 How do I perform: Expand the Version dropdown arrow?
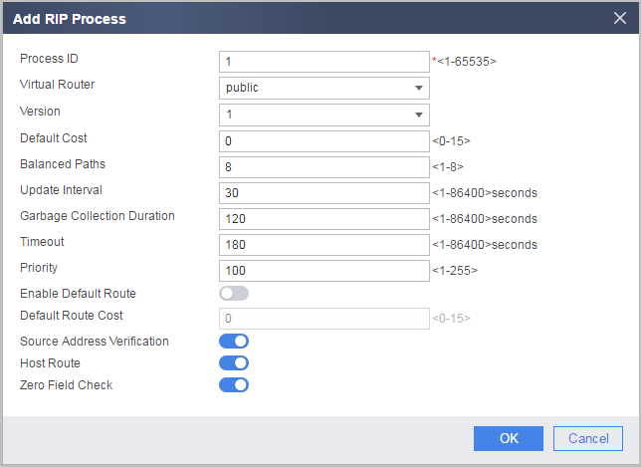coord(419,115)
